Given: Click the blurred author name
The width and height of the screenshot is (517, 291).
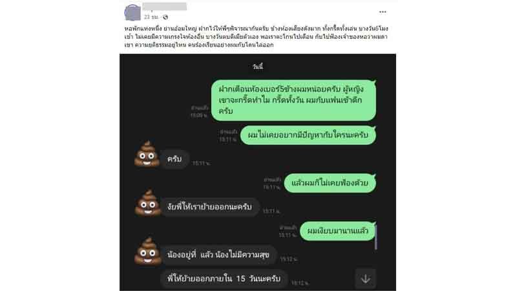Looking at the screenshot, I should [x=165, y=6].
